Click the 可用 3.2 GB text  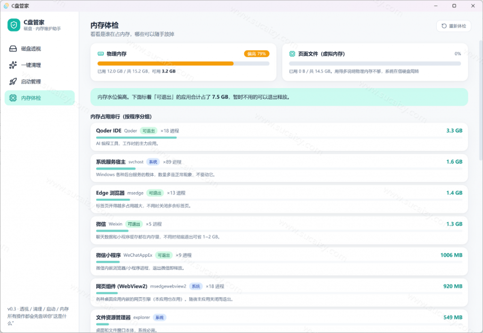click(164, 71)
